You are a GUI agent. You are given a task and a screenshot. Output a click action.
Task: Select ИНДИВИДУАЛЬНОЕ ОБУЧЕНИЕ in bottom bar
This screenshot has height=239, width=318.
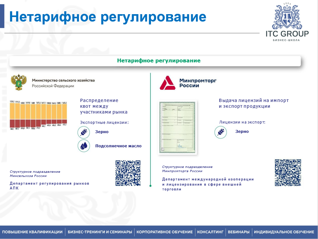[x=284, y=232]
